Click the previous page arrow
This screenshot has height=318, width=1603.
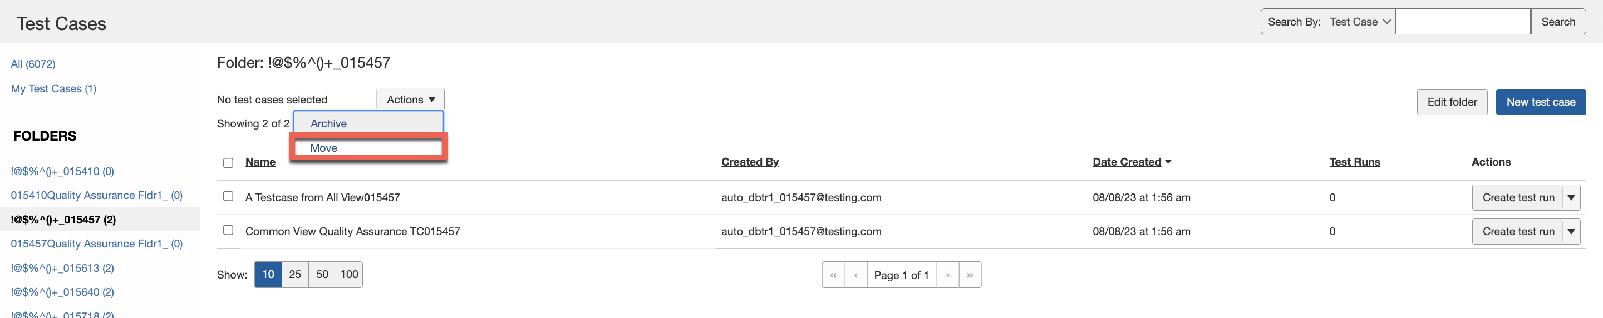(855, 275)
